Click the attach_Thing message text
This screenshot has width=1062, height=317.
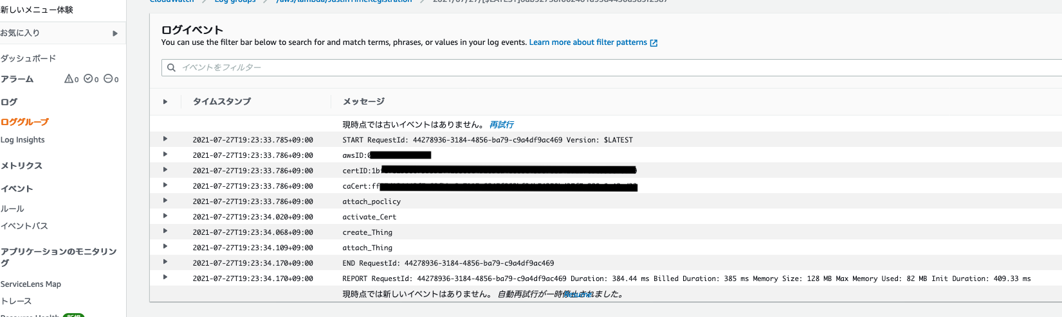(367, 248)
